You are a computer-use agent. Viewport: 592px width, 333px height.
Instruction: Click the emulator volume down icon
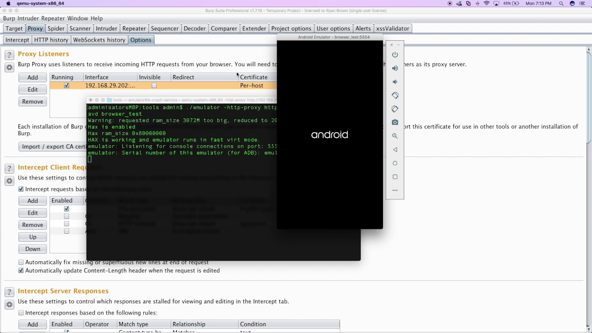tap(395, 82)
